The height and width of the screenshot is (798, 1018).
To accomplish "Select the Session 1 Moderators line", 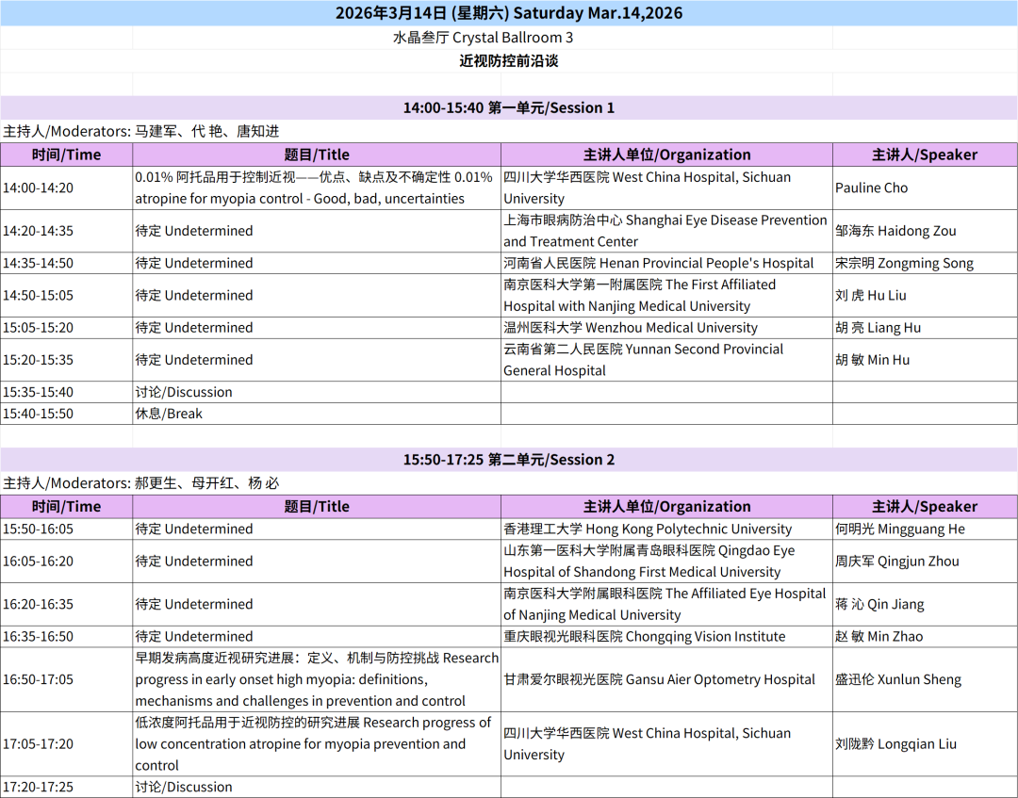I will click(141, 131).
